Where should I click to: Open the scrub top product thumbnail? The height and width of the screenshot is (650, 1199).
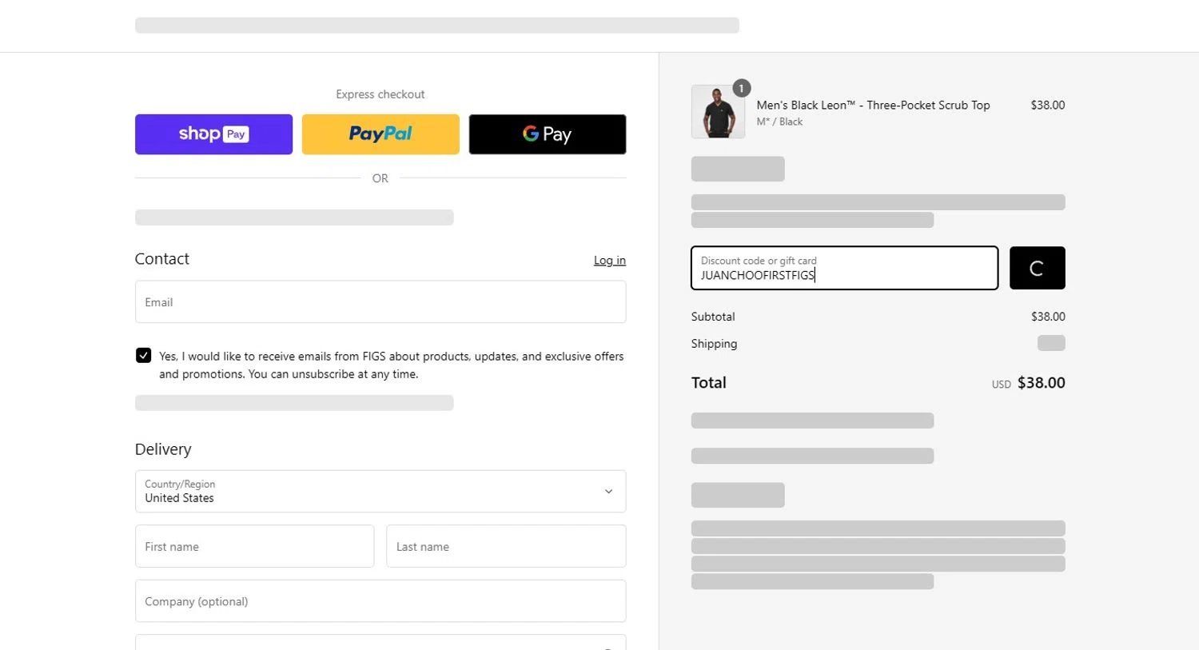(x=717, y=114)
